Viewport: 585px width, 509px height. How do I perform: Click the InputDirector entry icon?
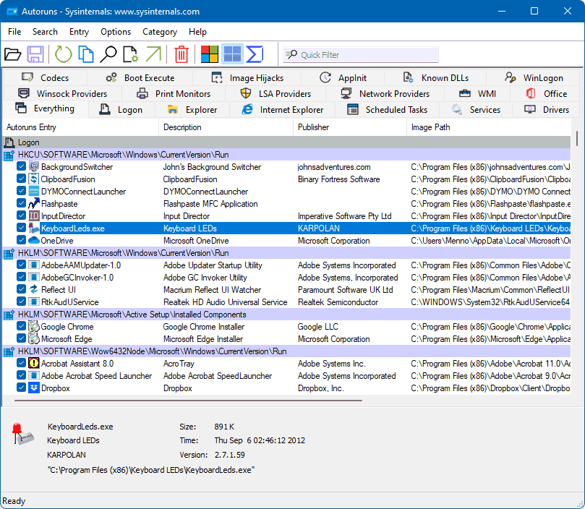(34, 216)
